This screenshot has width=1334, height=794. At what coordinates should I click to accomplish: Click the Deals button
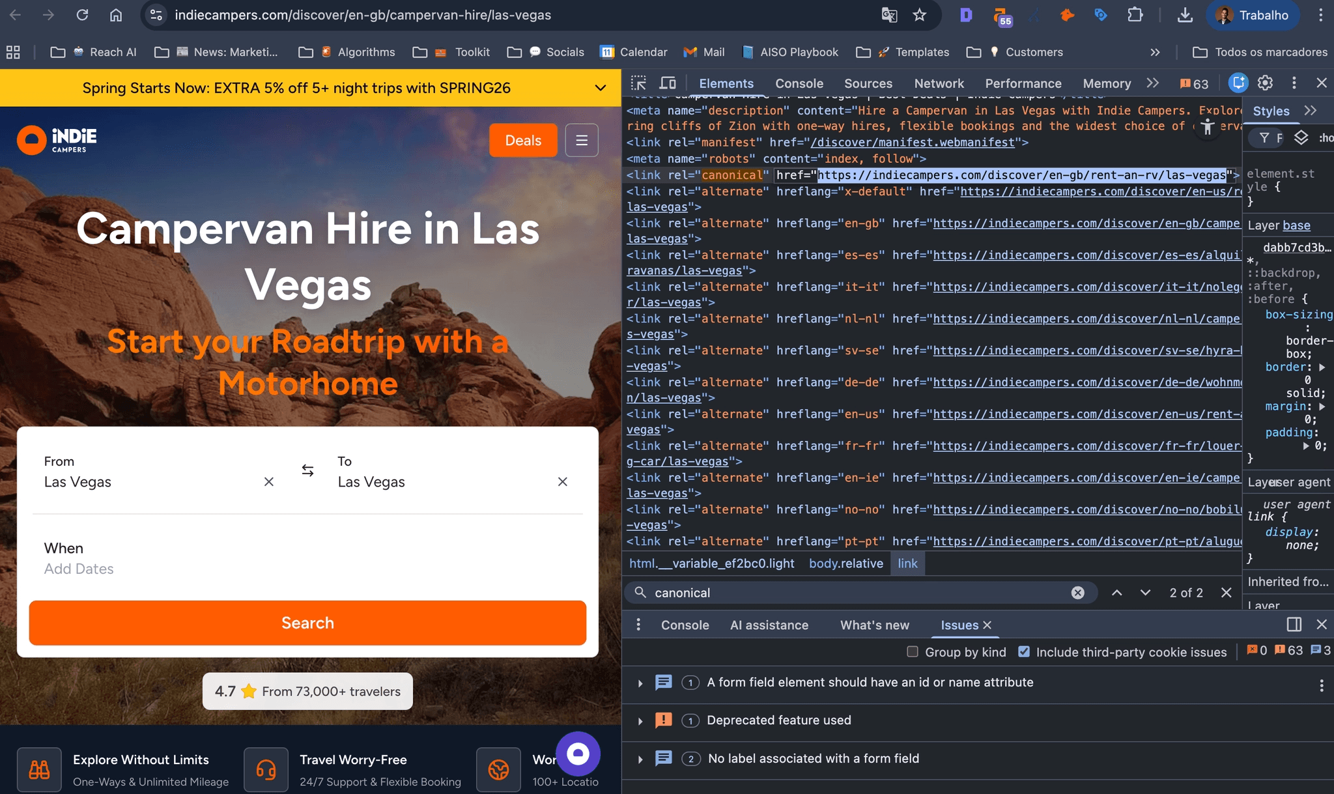click(x=523, y=140)
